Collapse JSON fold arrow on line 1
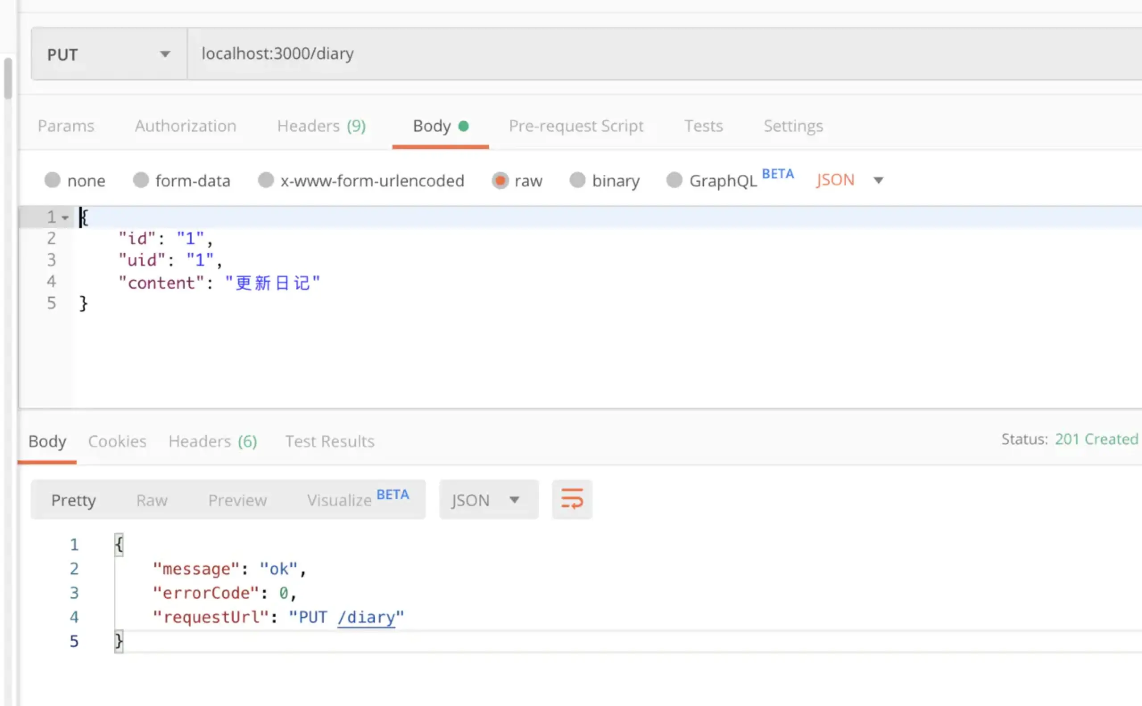 click(x=65, y=218)
